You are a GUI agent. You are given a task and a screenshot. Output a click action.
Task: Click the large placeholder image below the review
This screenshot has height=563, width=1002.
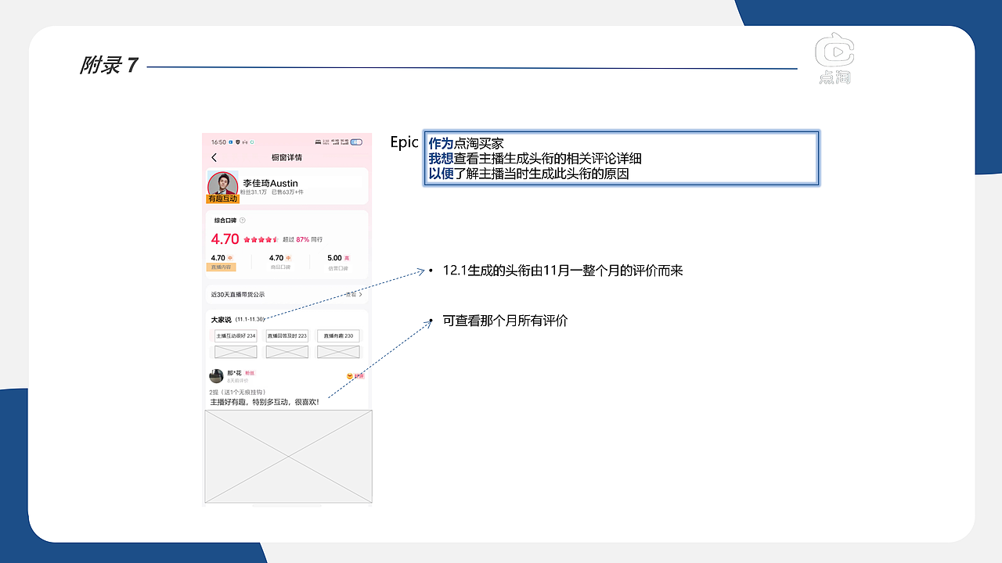pos(287,456)
